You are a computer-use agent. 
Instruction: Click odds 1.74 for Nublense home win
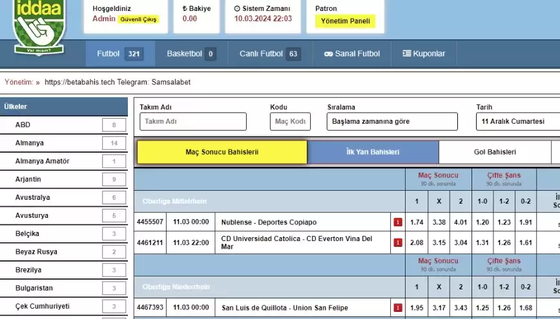(417, 222)
